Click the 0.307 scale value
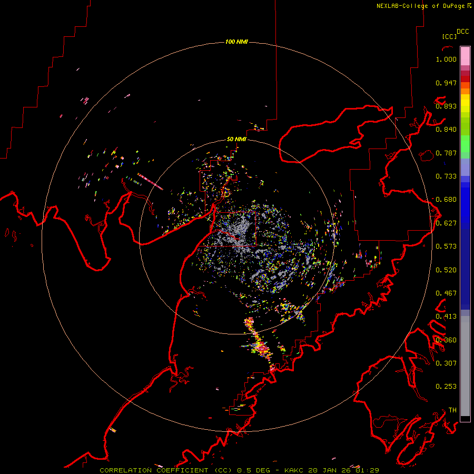Viewport: 474px width, 474px height. [446, 363]
